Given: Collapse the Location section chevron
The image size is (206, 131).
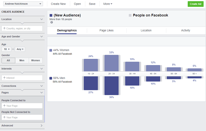Looking at the screenshot, I should [41, 19].
